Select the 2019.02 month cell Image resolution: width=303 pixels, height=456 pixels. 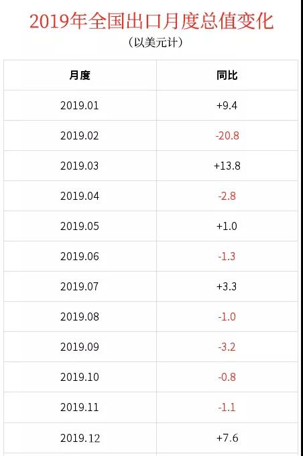point(80,135)
